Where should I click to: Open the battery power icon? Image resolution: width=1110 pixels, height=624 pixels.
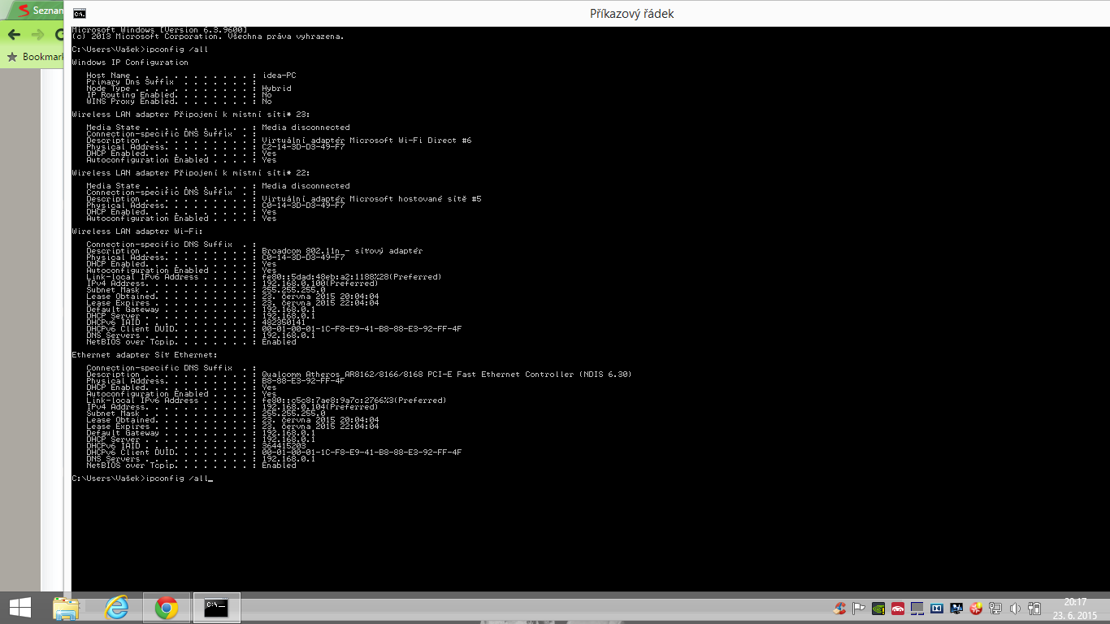[x=1034, y=608]
